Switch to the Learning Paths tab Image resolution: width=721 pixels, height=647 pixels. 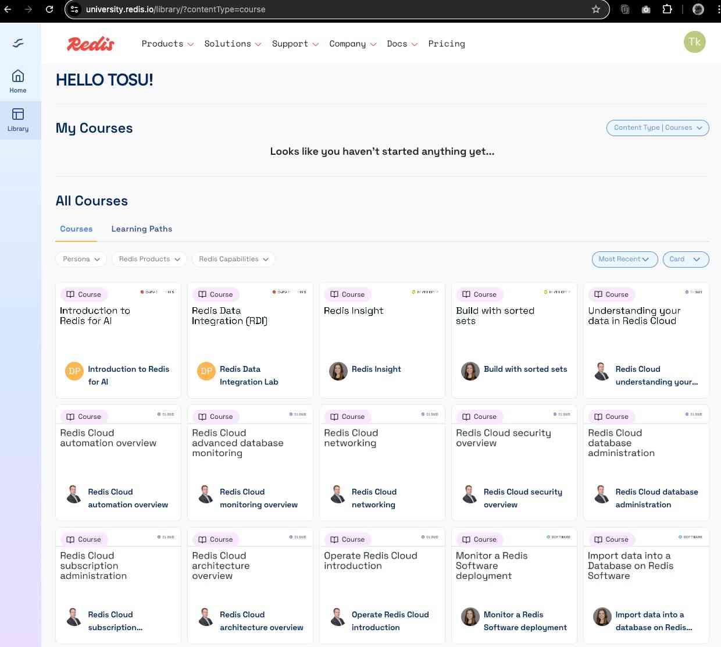[141, 229]
